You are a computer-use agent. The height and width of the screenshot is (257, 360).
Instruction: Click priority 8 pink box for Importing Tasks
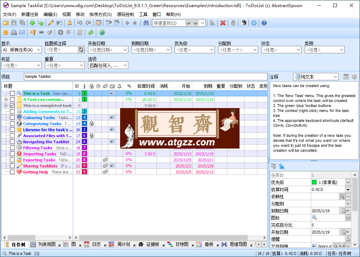pos(84,154)
